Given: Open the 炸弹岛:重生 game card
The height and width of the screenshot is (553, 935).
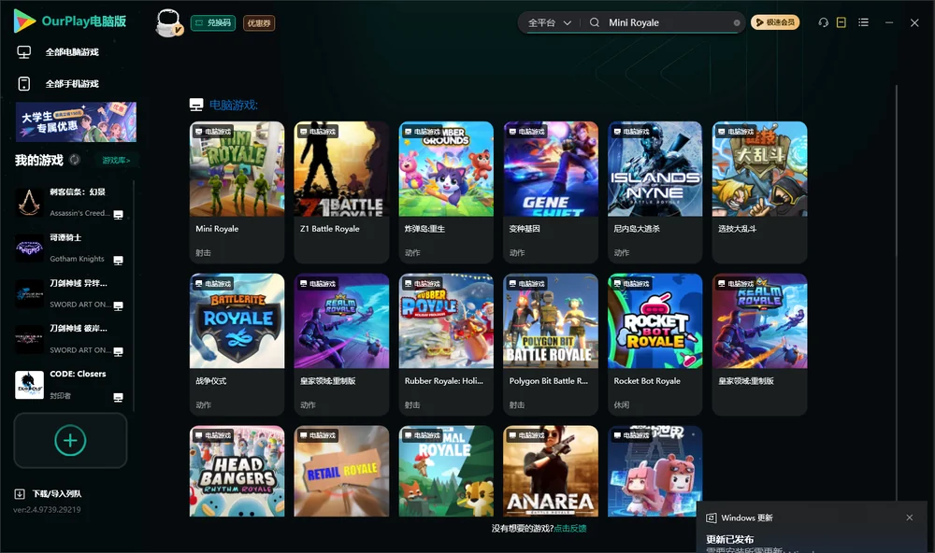Looking at the screenshot, I should pos(446,191).
